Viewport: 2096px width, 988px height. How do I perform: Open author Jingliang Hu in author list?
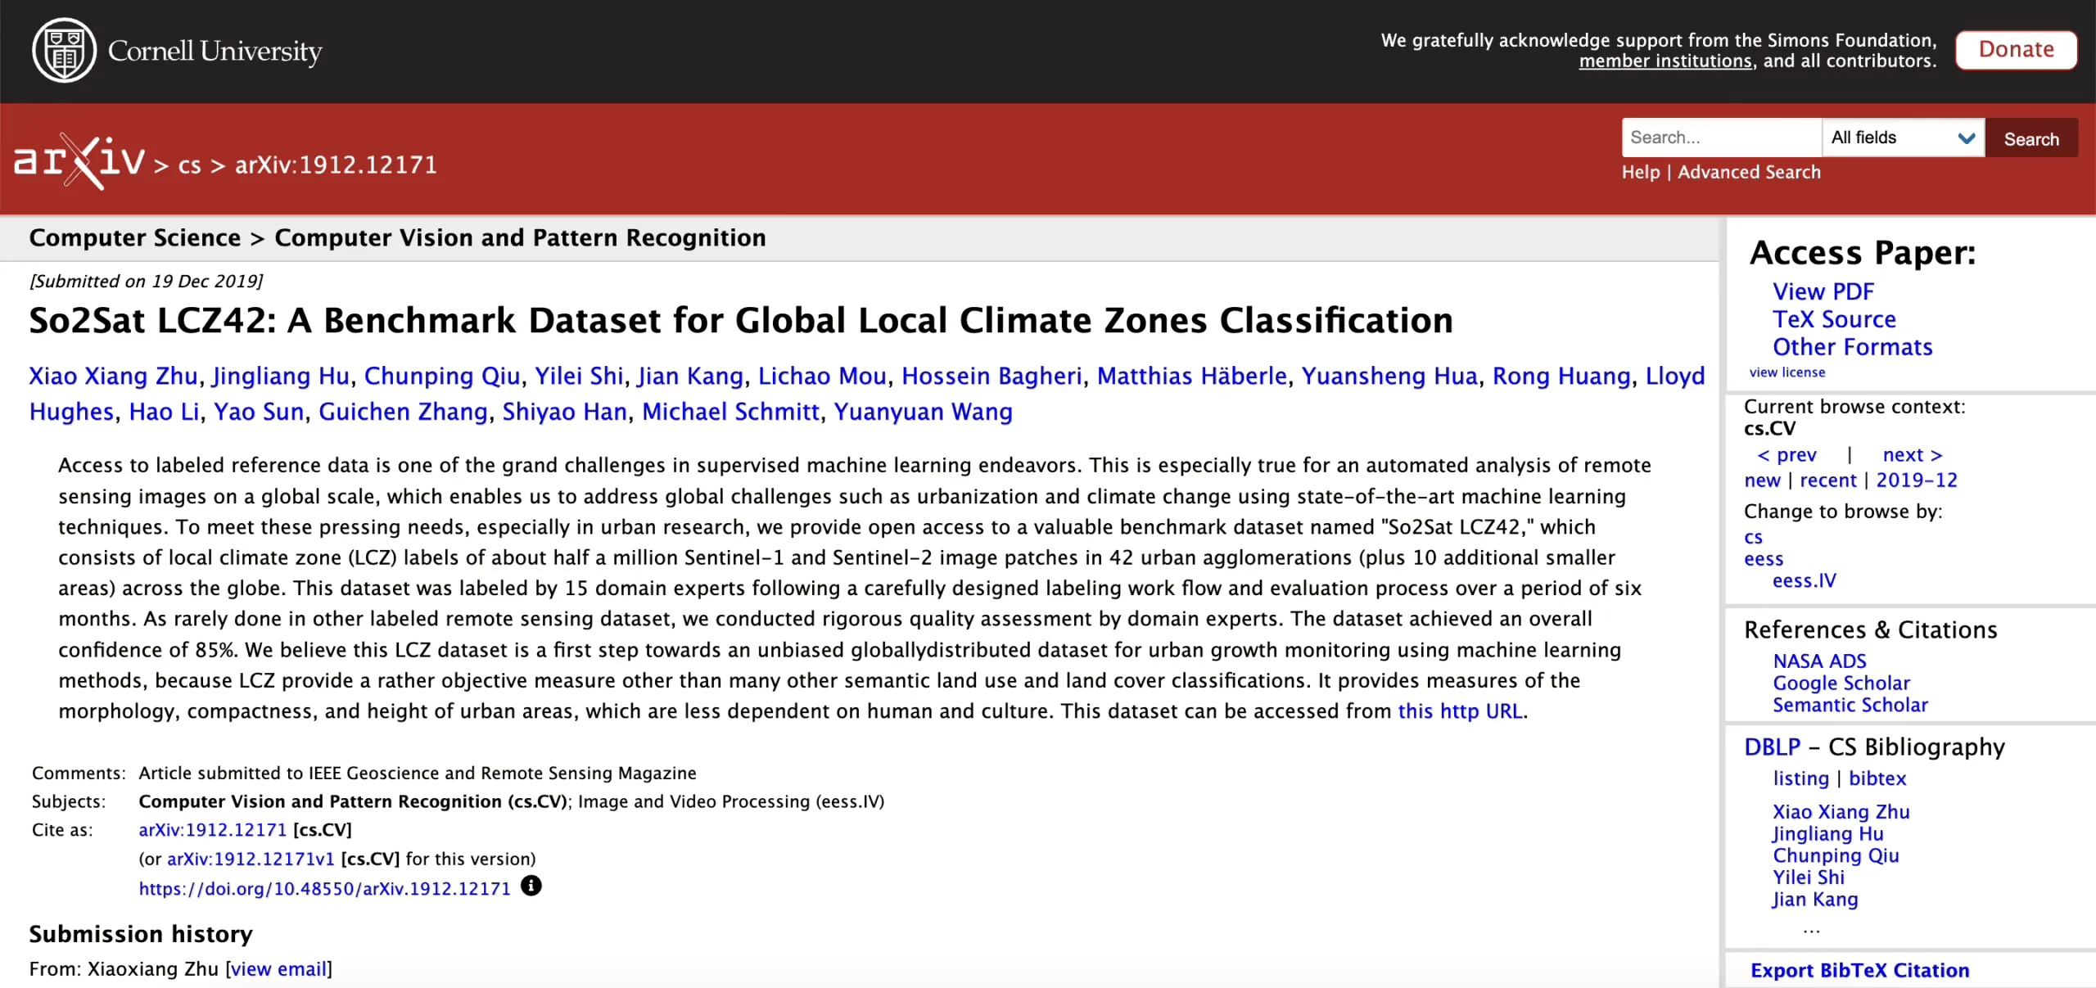tap(281, 376)
